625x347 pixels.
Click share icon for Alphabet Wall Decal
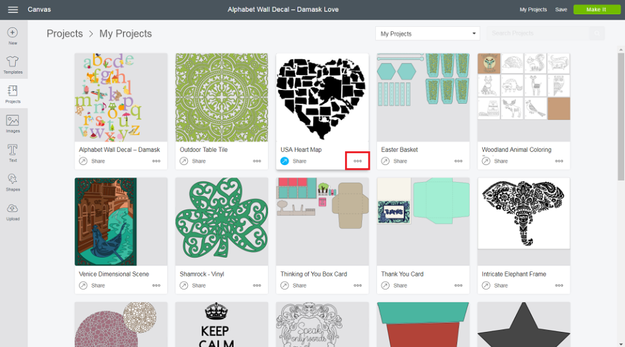(x=83, y=161)
